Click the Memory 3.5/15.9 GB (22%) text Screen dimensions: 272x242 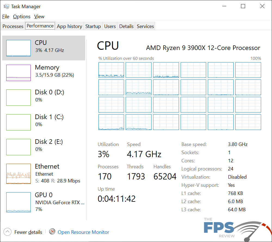(x=55, y=75)
